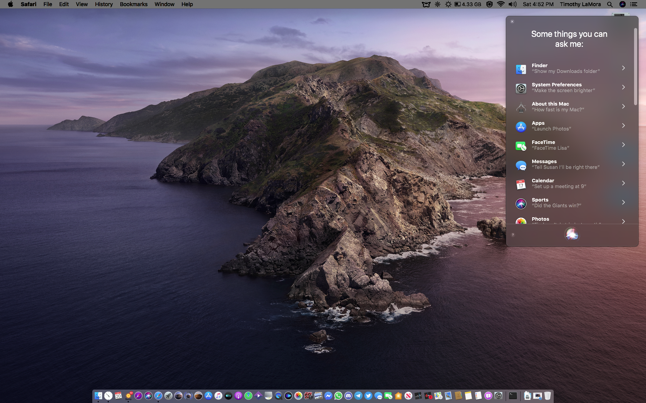Screen dimensions: 646x403
Task: Toggle Siri from the menu bar icon
Action: pyautogui.click(x=623, y=4)
